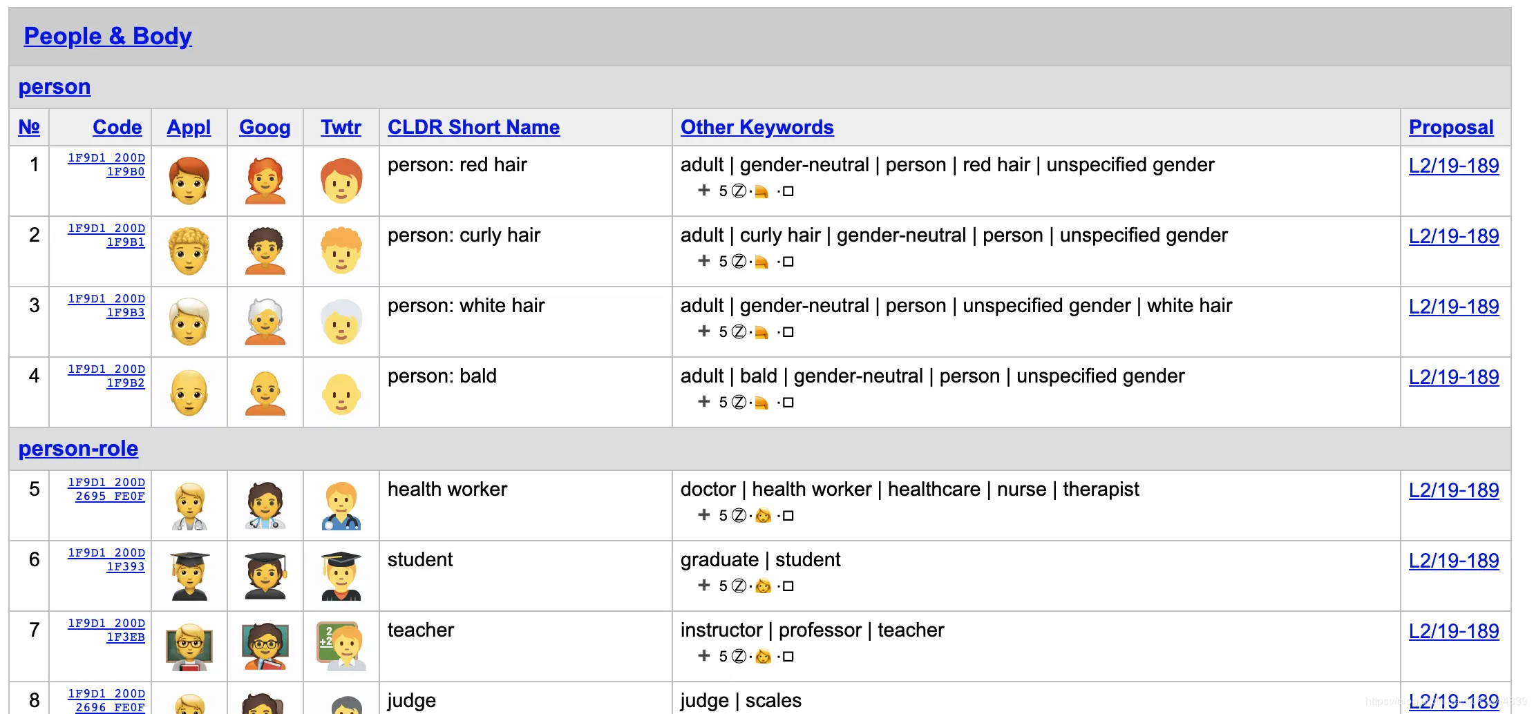This screenshot has width=1534, height=714.
Task: Open L2/19-189 proposal for health worker
Action: tap(1454, 490)
